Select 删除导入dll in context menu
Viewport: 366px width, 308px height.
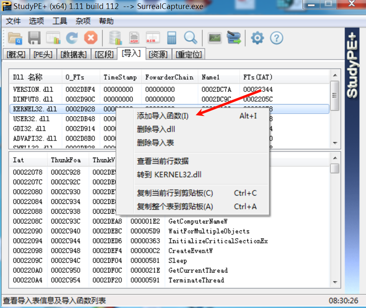156,129
